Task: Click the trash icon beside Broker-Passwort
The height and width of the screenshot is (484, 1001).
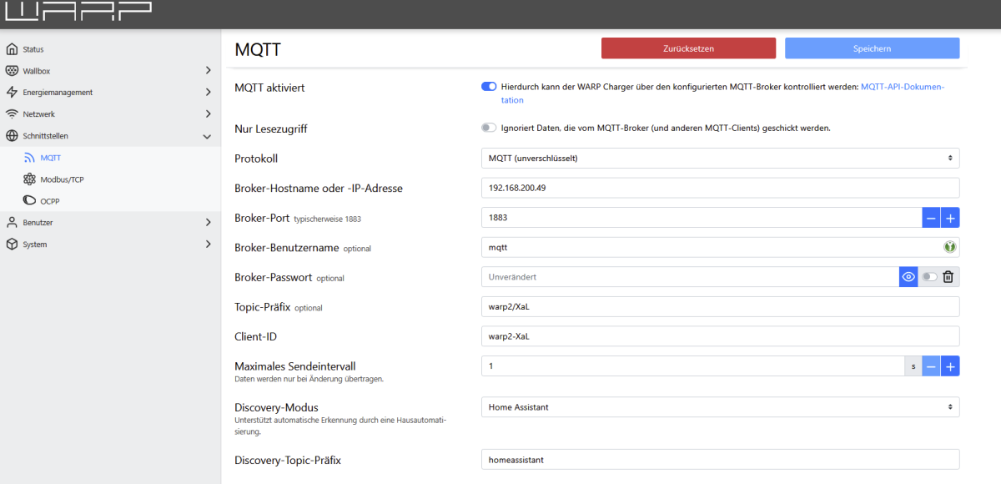Action: [948, 277]
